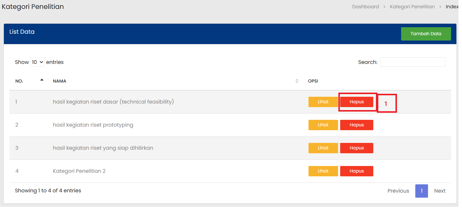462x208 pixels.
Task: Open Kategori Penelitian breadcrumb link
Action: coord(412,7)
